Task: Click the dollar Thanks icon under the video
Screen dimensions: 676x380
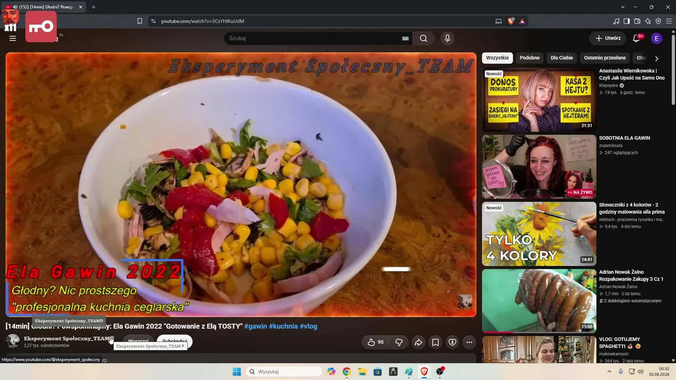Action: pyautogui.click(x=452, y=343)
